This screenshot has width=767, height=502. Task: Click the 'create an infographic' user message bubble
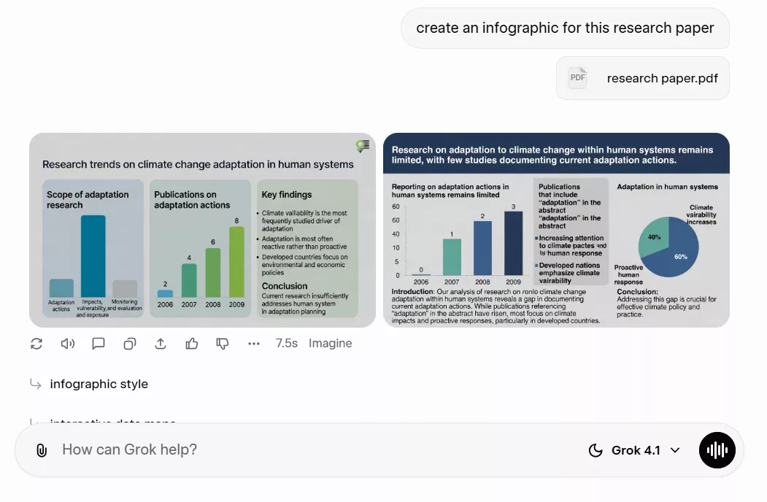tap(565, 28)
